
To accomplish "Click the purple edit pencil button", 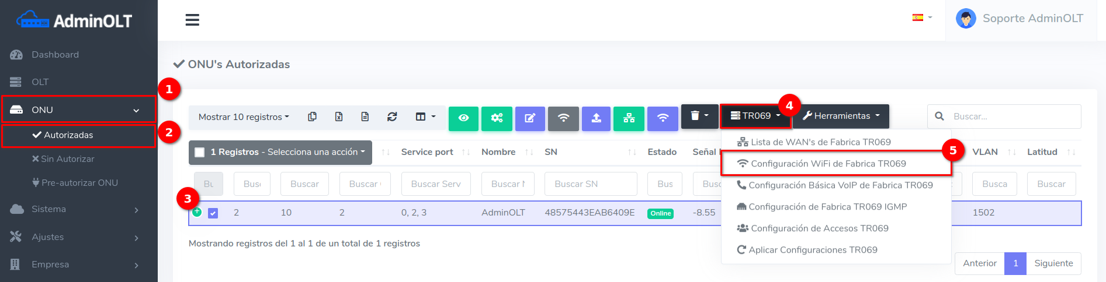I will pos(530,118).
